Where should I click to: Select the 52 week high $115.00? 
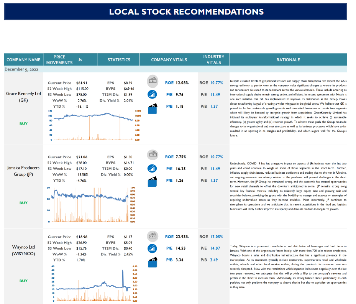pyautogui.click(x=82, y=89)
